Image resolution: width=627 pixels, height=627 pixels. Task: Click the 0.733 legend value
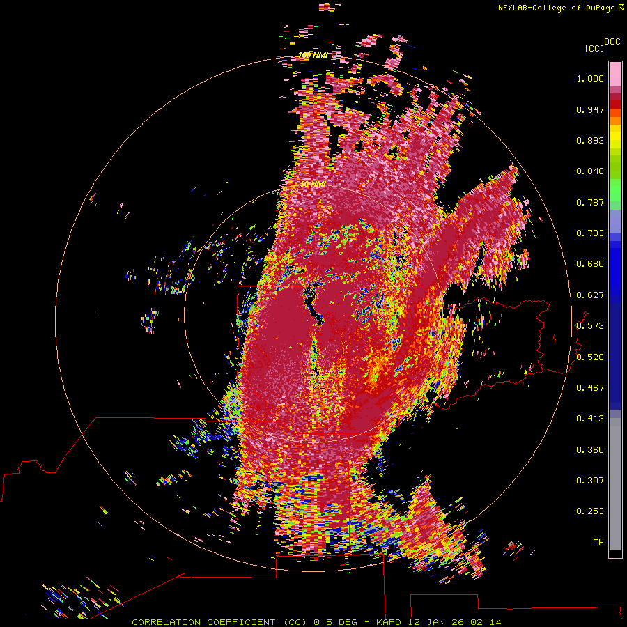point(590,233)
